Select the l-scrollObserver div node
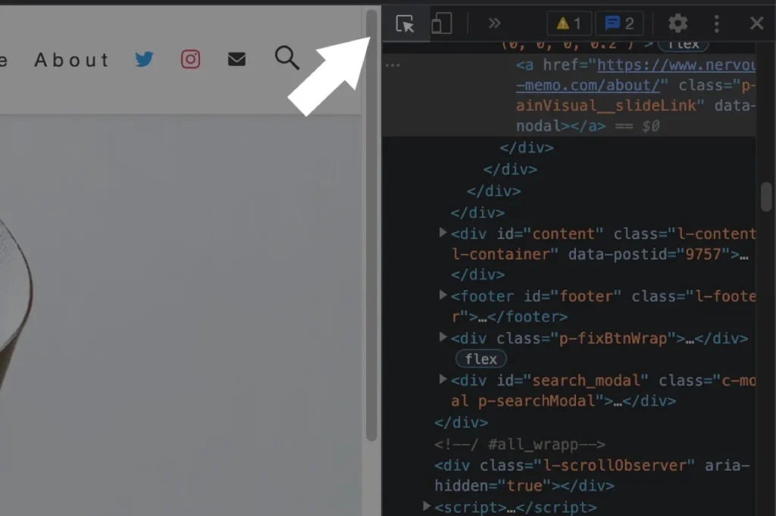 point(592,475)
